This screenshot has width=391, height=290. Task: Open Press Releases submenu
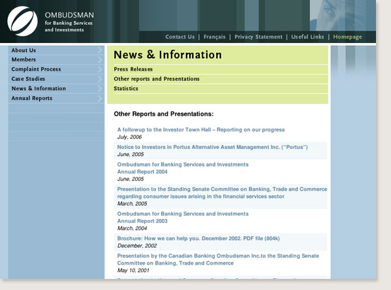click(x=133, y=69)
